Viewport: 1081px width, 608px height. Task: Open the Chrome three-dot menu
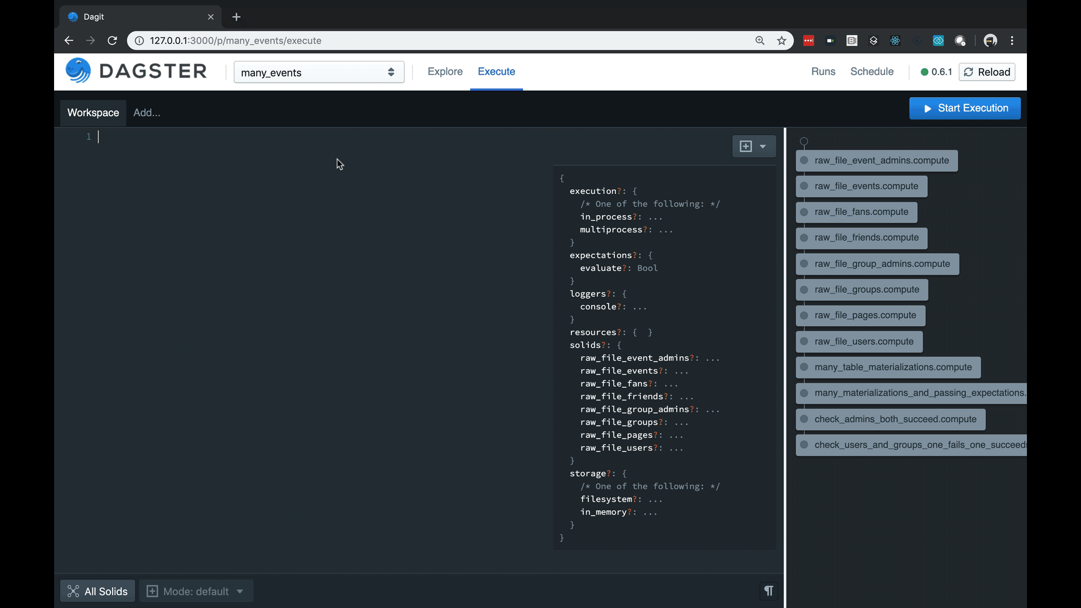coord(1012,41)
